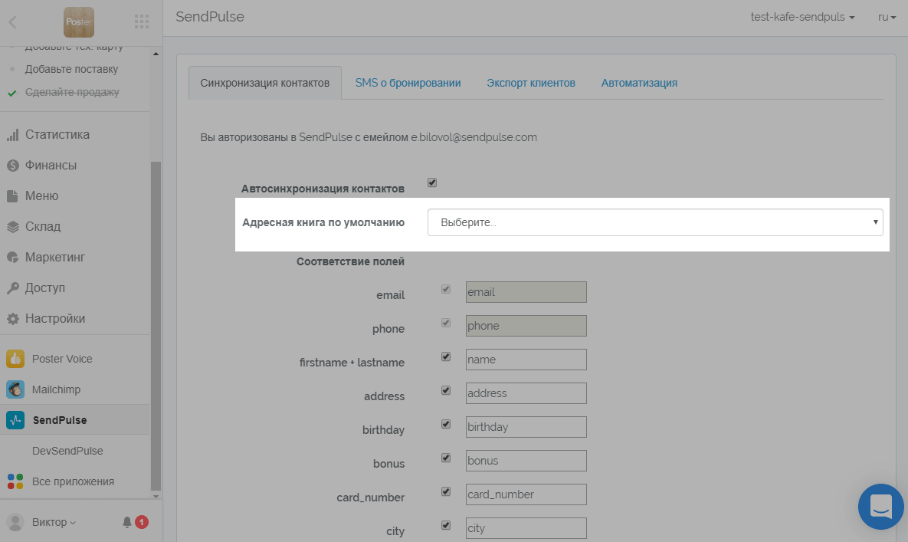
Task: Click the Статистика bar chart icon
Action: tap(13, 135)
